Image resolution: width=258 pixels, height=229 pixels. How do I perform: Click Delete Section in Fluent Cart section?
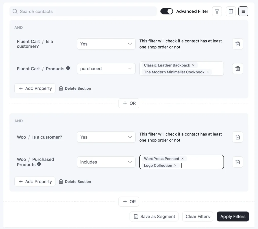point(75,88)
